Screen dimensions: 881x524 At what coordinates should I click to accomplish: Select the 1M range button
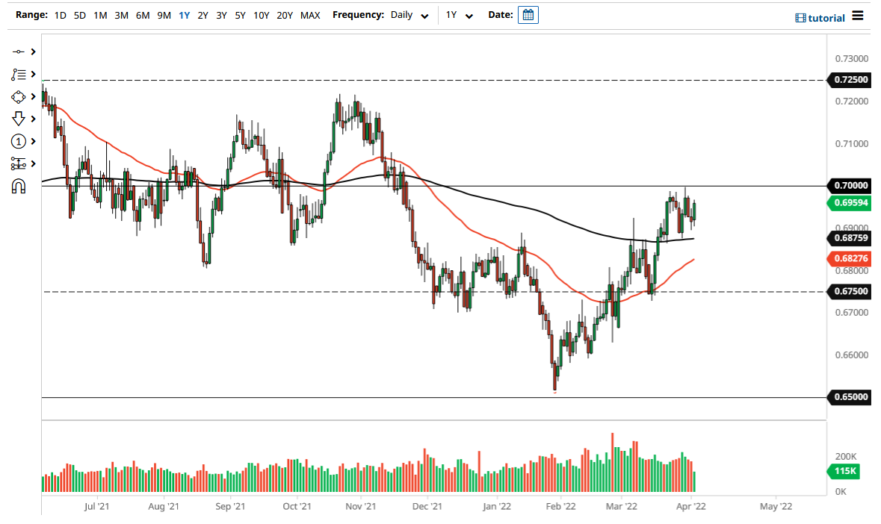(99, 15)
